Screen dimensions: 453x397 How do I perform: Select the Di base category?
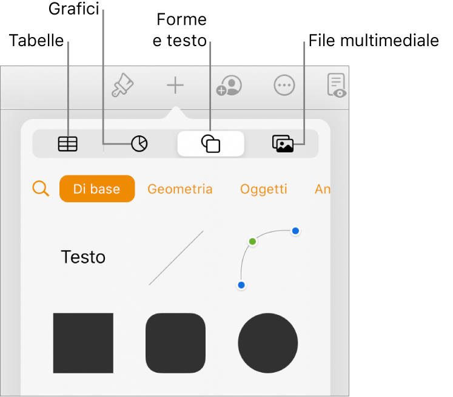tap(96, 189)
